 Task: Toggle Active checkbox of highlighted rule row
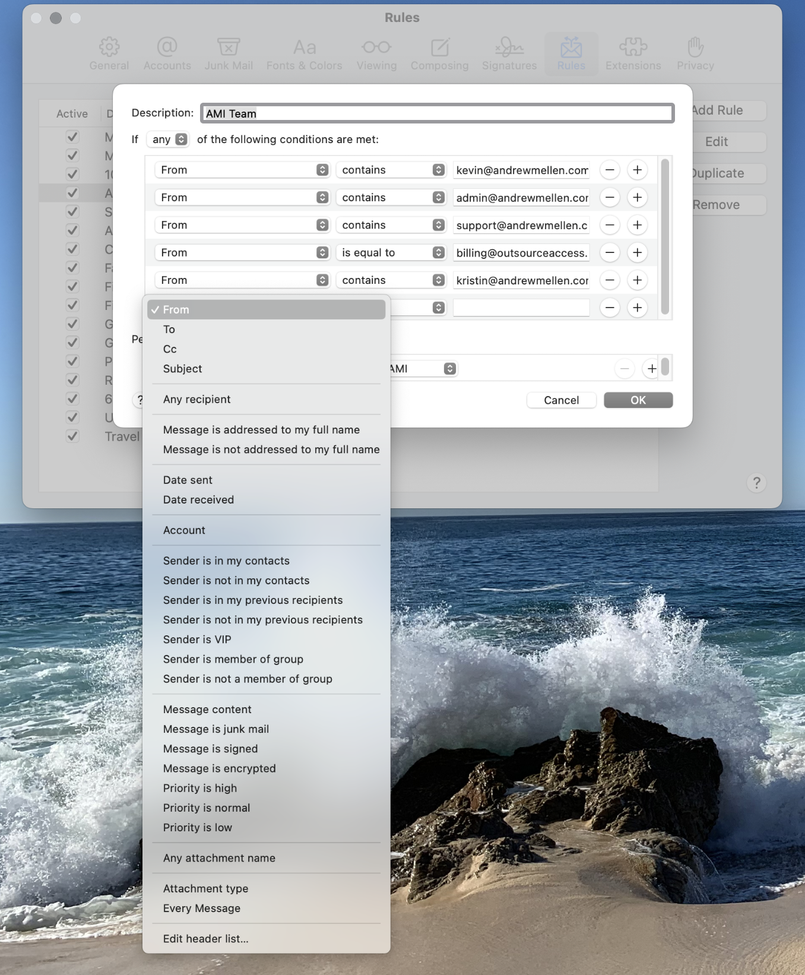(72, 193)
